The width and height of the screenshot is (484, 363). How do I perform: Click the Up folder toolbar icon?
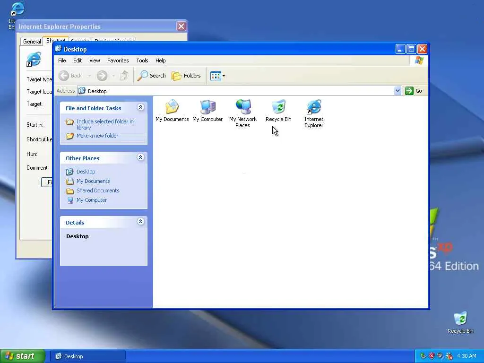coord(124,76)
